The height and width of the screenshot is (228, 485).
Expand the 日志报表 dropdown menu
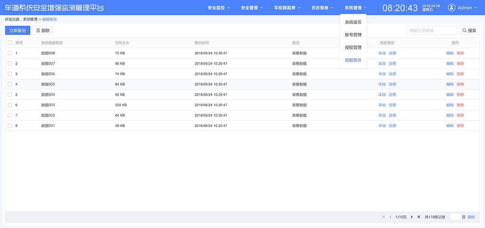coord(322,8)
